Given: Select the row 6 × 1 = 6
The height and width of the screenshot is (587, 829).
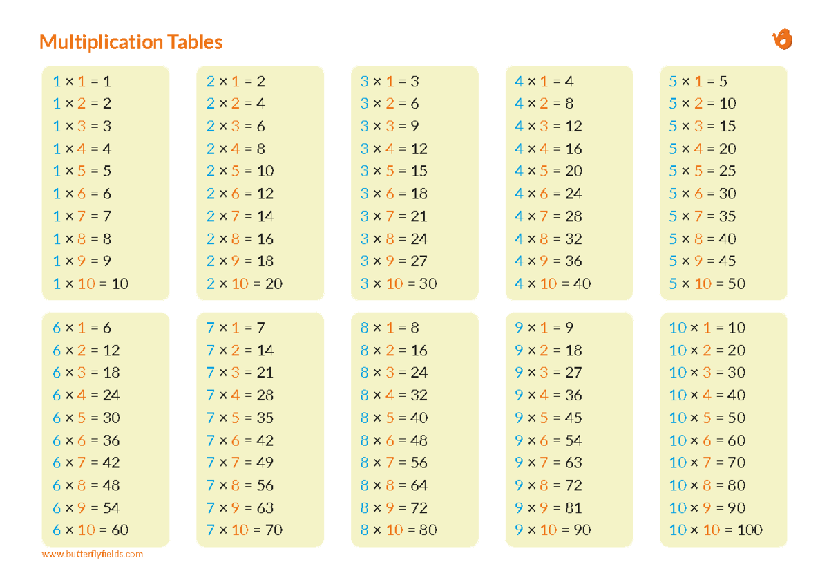Looking at the screenshot, I should pyautogui.click(x=82, y=328).
